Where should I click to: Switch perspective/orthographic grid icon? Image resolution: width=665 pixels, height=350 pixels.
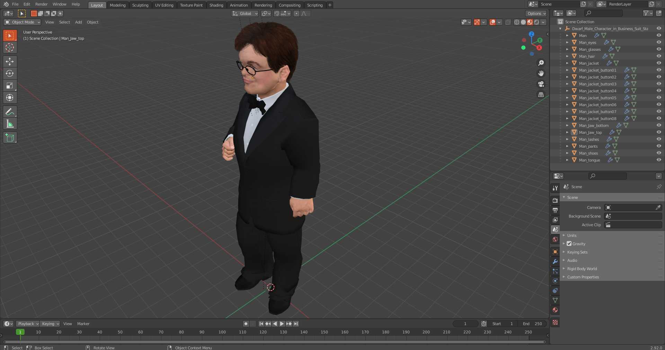pyautogui.click(x=541, y=94)
